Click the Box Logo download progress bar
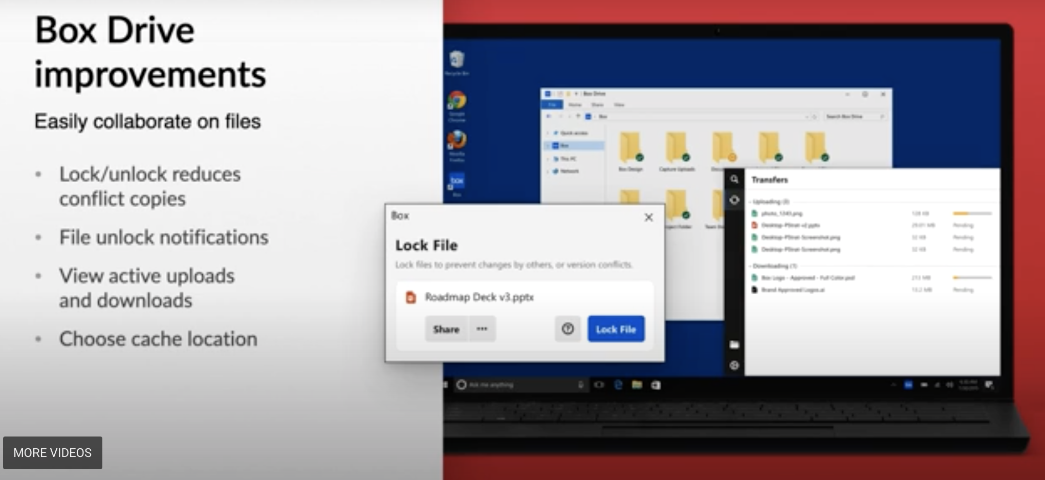Screen dimensions: 1045x480 tap(972, 278)
